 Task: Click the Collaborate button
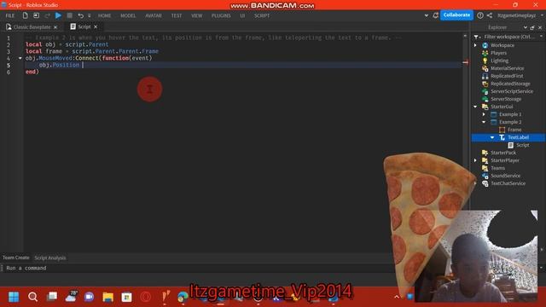coord(456,15)
